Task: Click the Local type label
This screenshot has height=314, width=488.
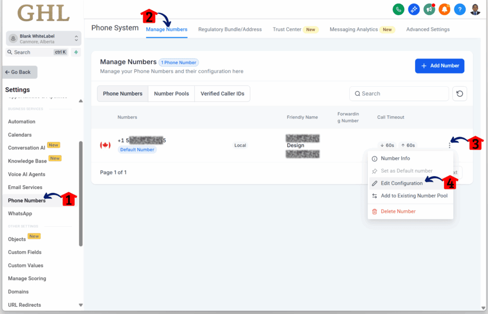Action: pos(240,145)
